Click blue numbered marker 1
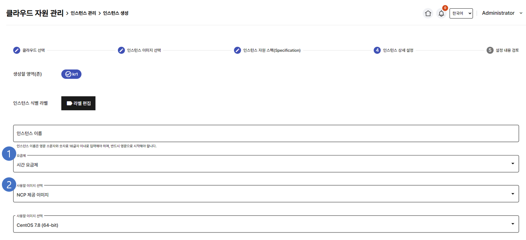The image size is (526, 240). click(8, 154)
